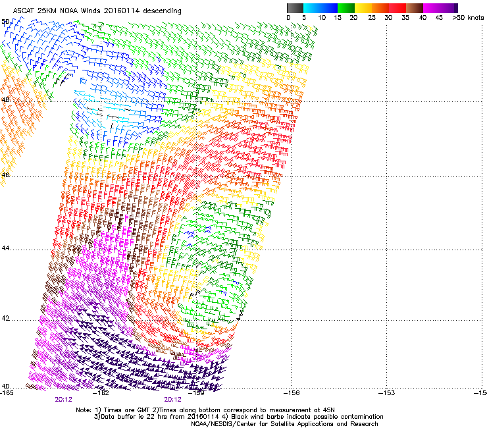
Task: Click the NOAA/NESDIS Center for Satellite Applications credit
Action: (284, 424)
